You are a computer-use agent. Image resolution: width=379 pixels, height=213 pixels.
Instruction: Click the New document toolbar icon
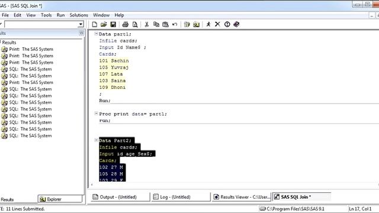(95, 24)
